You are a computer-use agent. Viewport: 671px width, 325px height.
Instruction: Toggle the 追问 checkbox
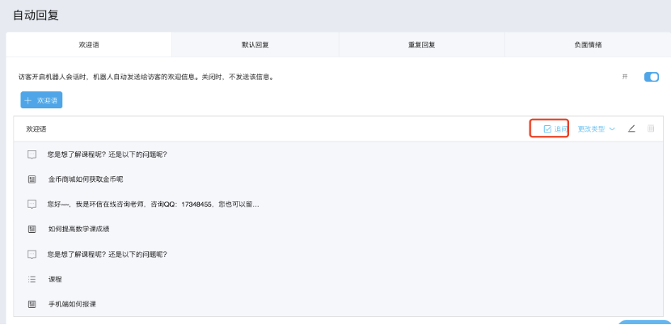[547, 129]
